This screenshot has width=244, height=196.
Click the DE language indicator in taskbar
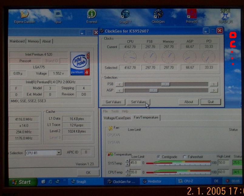tap(216, 181)
